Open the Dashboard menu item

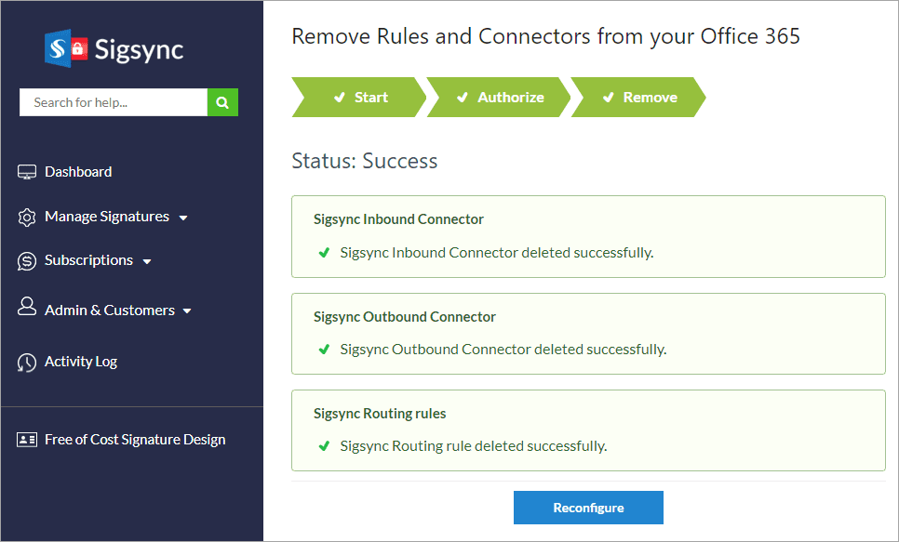(78, 172)
